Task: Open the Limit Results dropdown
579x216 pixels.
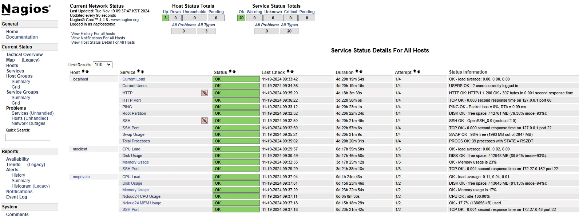Action: click(x=103, y=65)
